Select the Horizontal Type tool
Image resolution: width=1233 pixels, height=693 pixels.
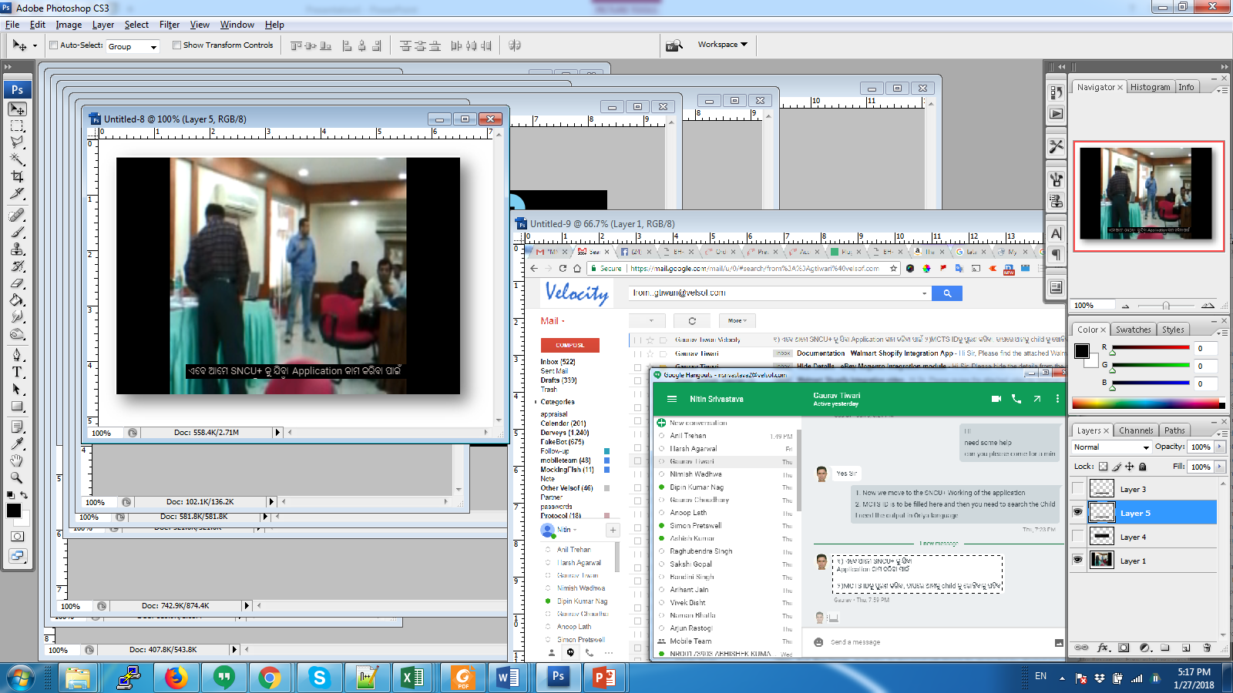pos(17,371)
